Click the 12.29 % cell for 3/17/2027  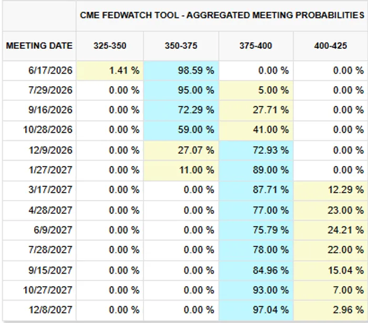pyautogui.click(x=331, y=190)
